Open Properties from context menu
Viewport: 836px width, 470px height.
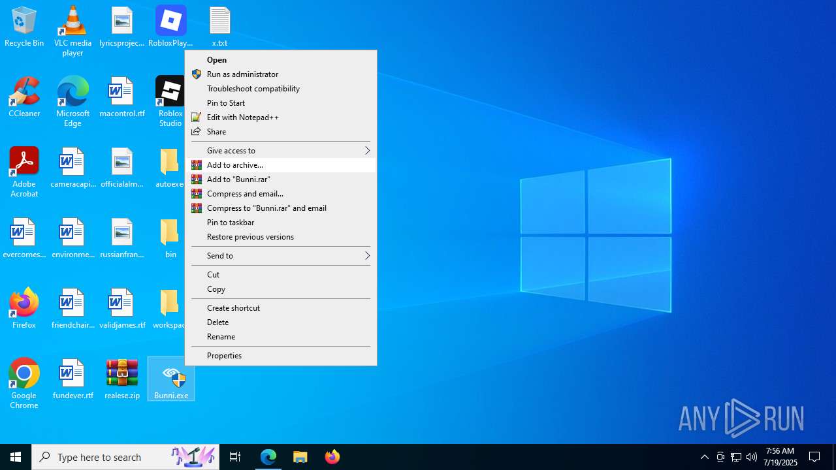tap(281, 355)
